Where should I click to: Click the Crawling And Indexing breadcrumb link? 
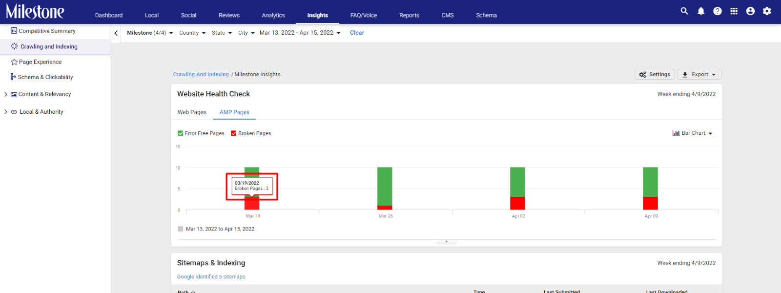[201, 74]
